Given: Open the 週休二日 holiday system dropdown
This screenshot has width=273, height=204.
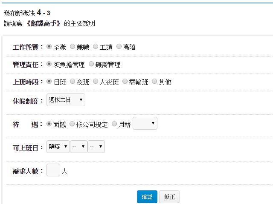Looking at the screenshot, I should (66, 100).
